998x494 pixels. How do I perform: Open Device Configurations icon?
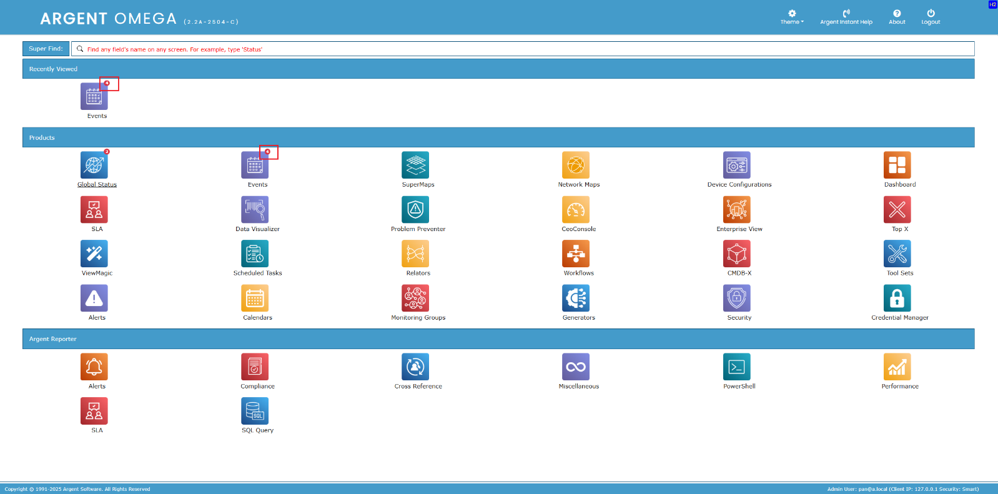[736, 165]
